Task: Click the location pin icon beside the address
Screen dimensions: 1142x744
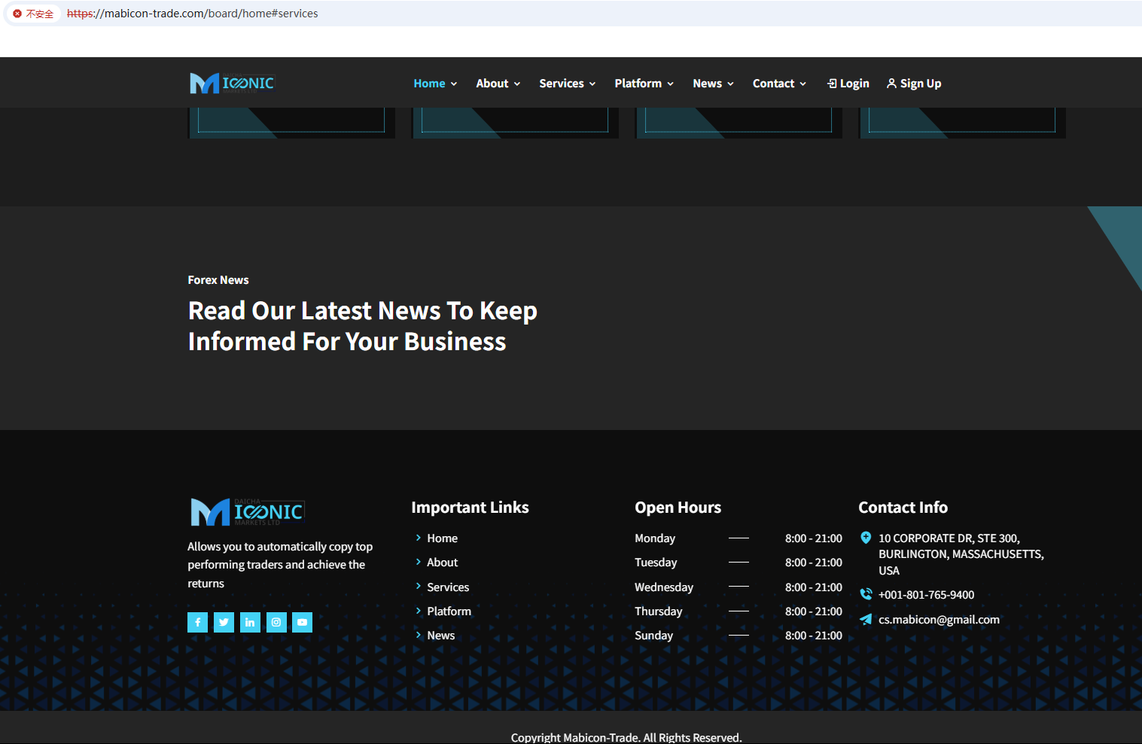Action: click(866, 538)
